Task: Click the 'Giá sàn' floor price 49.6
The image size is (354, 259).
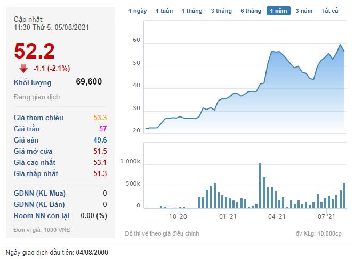Action: coord(100,140)
